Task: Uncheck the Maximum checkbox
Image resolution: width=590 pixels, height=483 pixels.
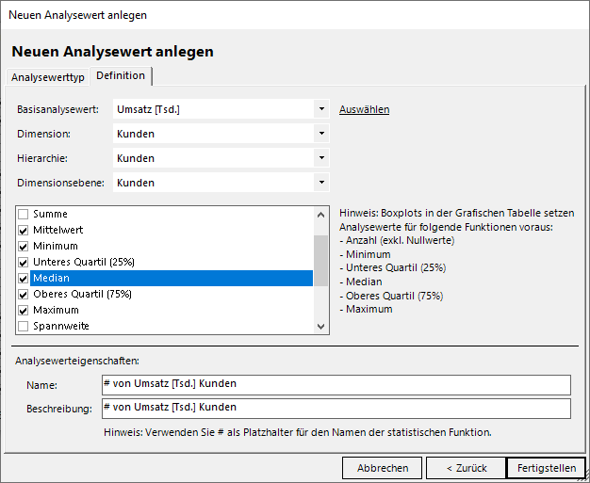Action: click(x=24, y=311)
